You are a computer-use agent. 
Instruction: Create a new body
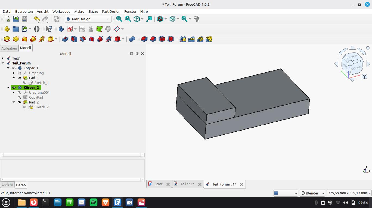point(61,29)
